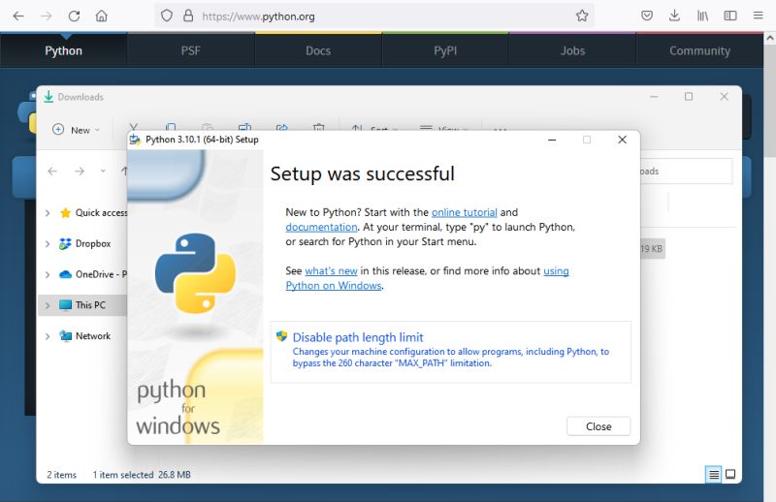776x502 pixels.
Task: Click the Explorer search box
Action: click(686, 172)
